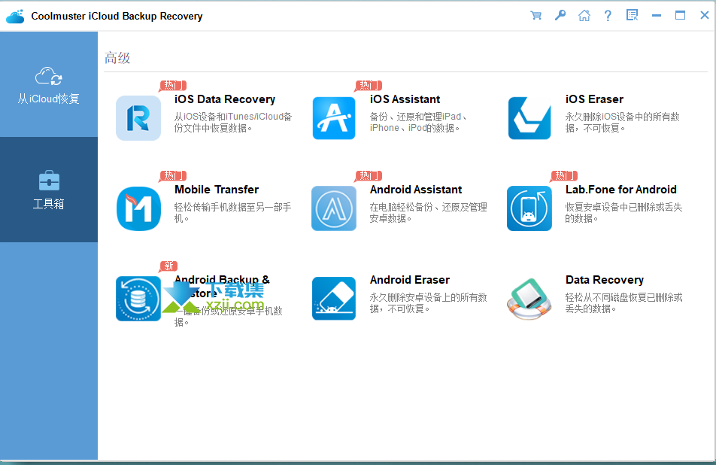Screen dimensions: 716x465
Task: Open the Android Eraser title link
Action: (410, 280)
